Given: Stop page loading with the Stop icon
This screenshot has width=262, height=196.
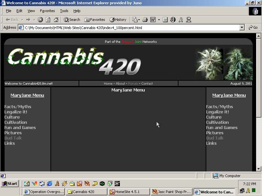Looking at the screenshot, I should [40, 20].
